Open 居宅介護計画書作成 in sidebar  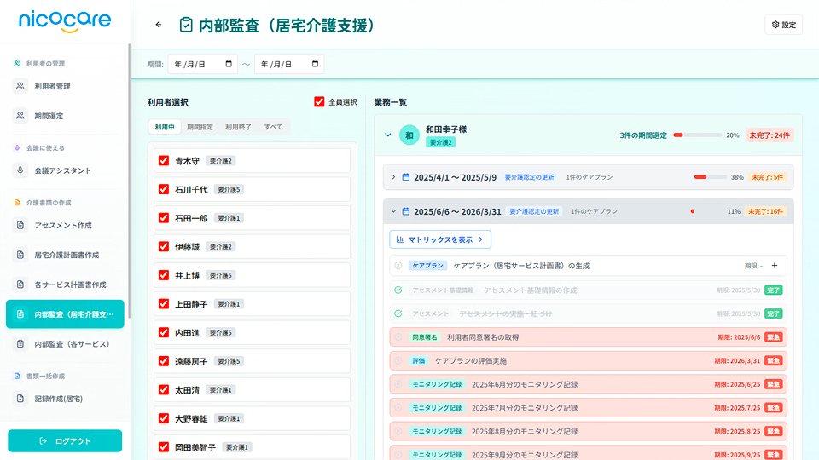[x=65, y=255]
